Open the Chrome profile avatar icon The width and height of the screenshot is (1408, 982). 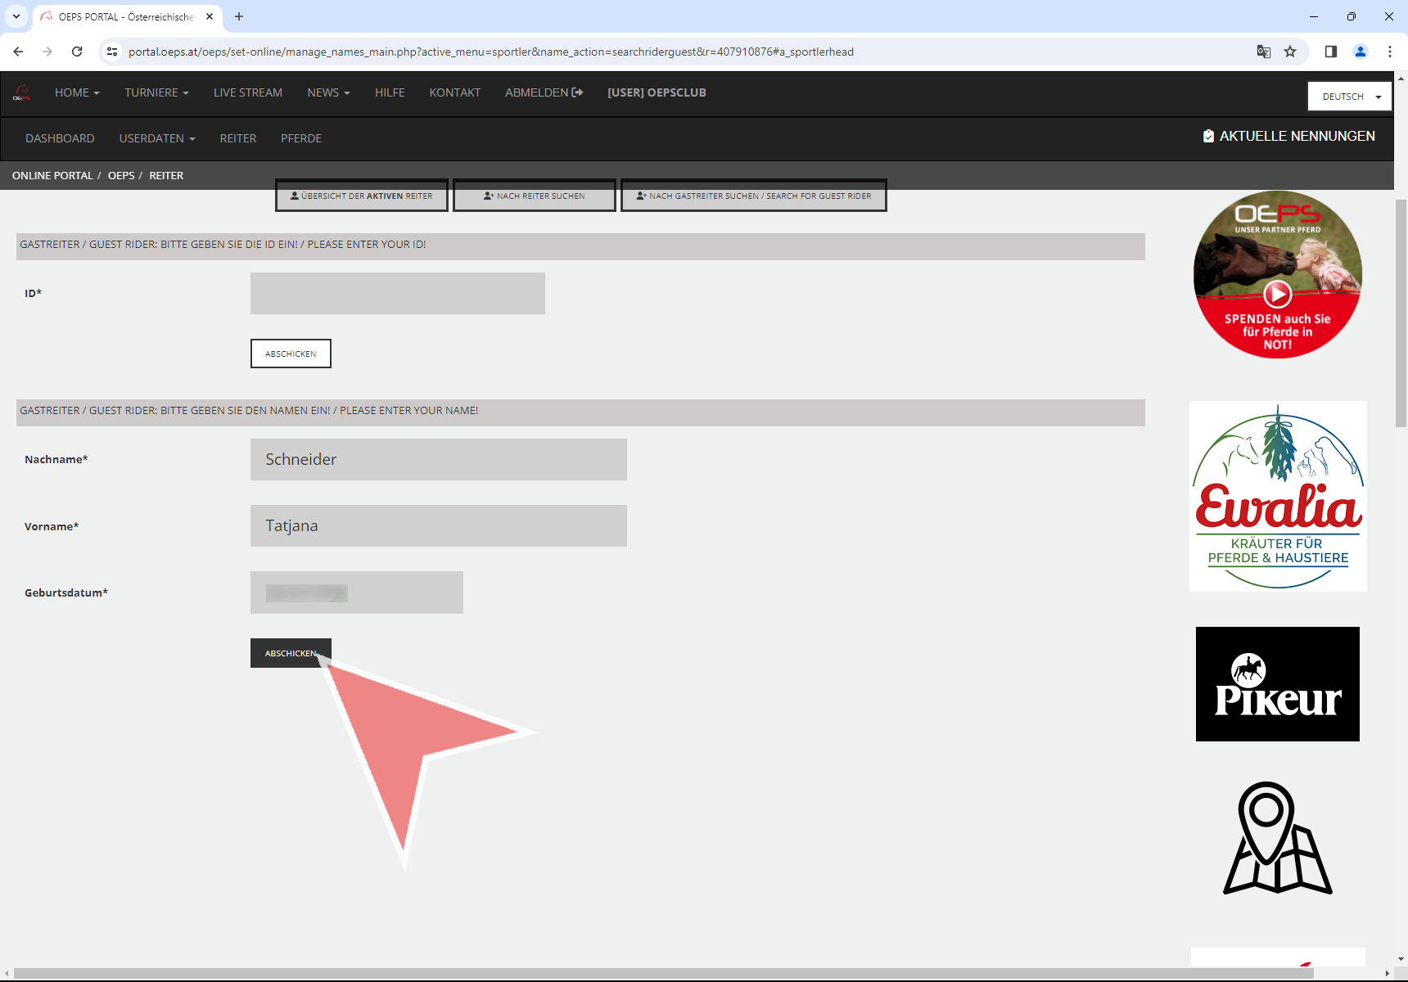[x=1360, y=52]
